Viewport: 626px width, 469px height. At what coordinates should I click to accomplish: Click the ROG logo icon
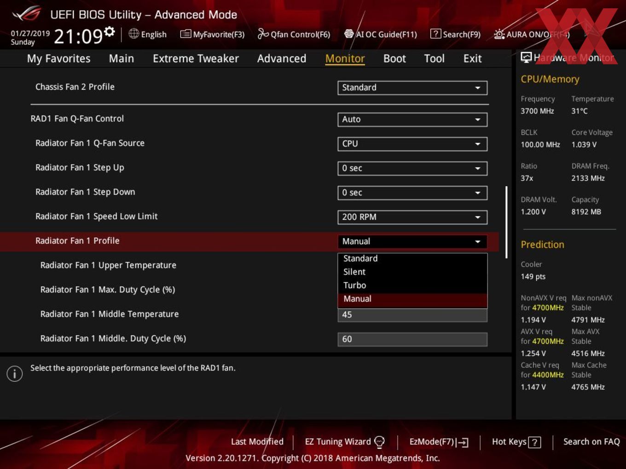click(x=27, y=14)
